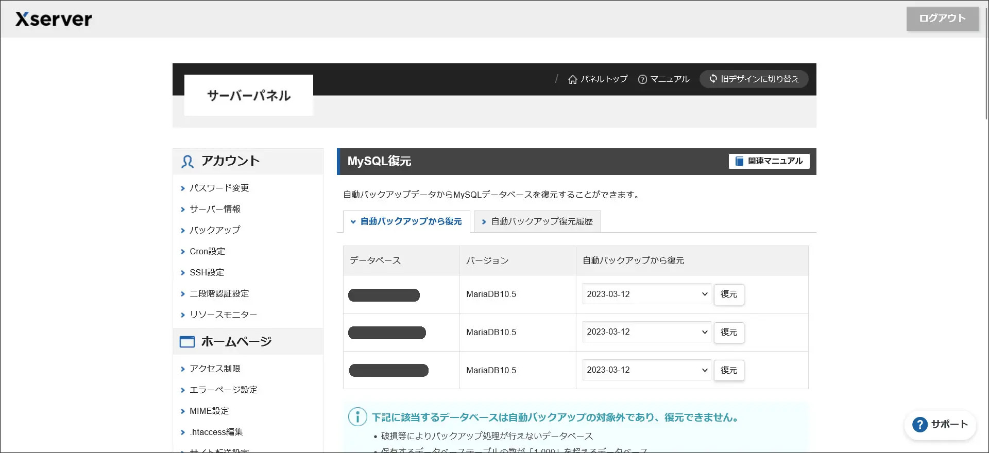Click the chevron beside アクセス制限

point(182,369)
